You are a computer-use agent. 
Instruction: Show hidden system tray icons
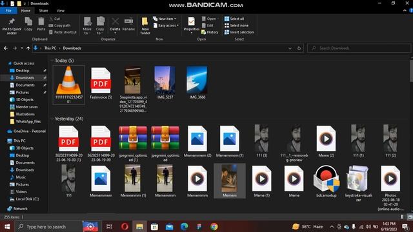coord(332,226)
